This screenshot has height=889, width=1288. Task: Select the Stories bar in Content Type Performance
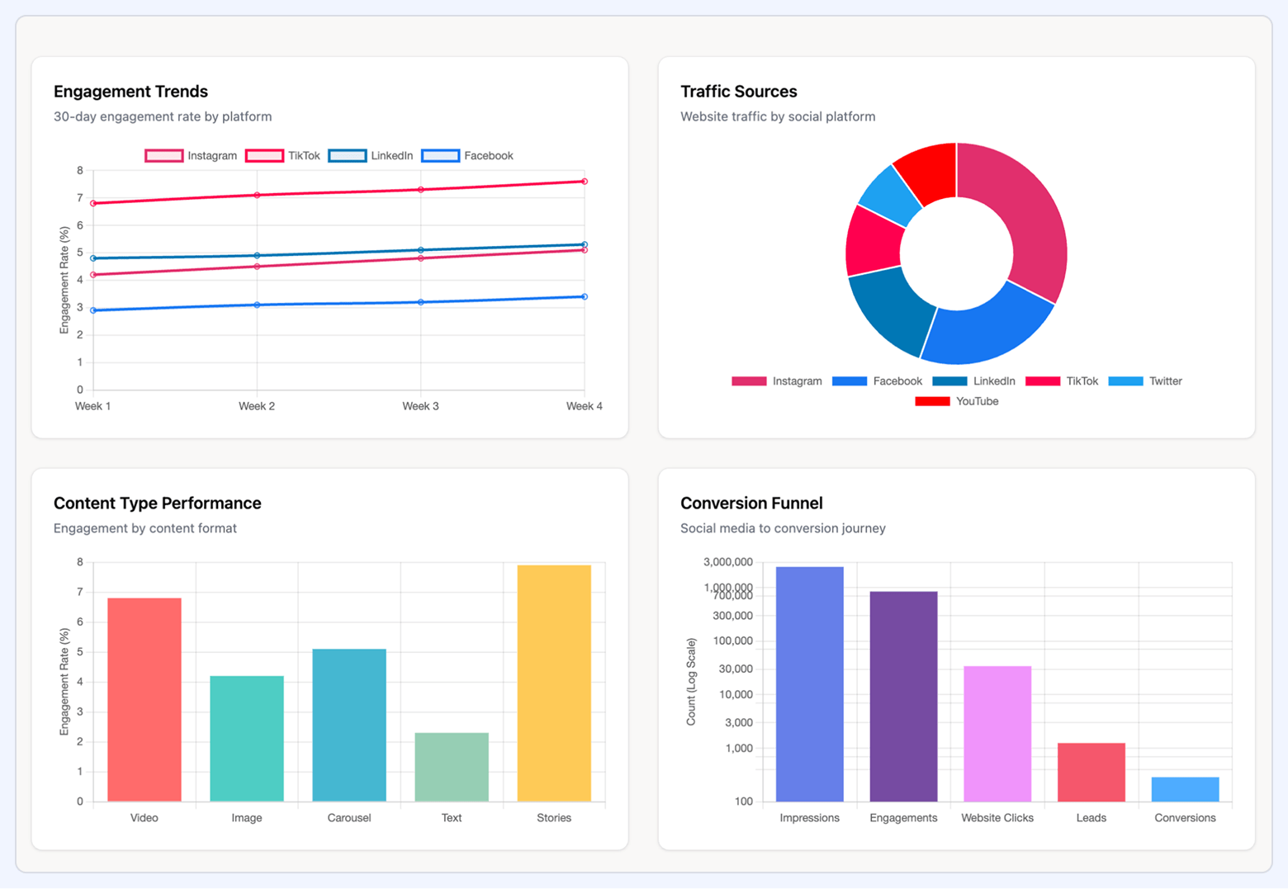tap(553, 685)
